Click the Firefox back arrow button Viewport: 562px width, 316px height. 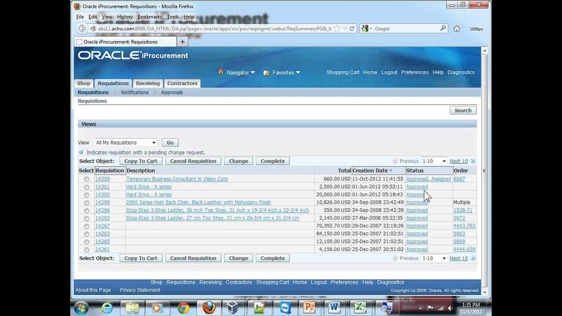(82, 29)
